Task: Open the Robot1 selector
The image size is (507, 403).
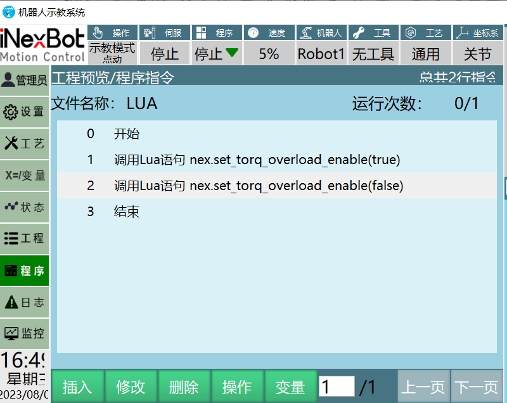Action: click(321, 54)
